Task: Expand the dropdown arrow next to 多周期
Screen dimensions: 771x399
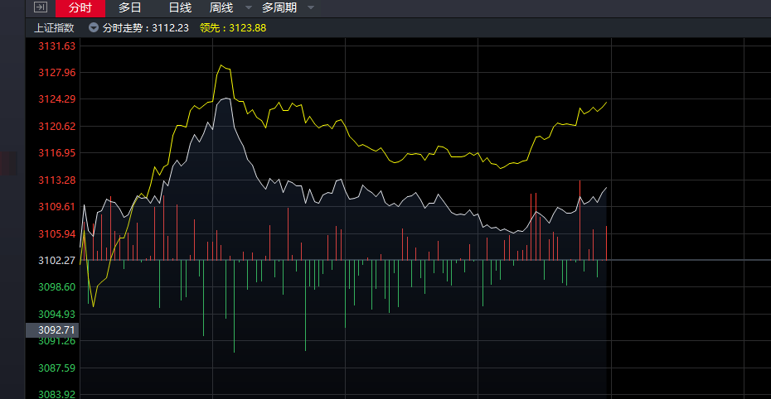Action: 310,7
